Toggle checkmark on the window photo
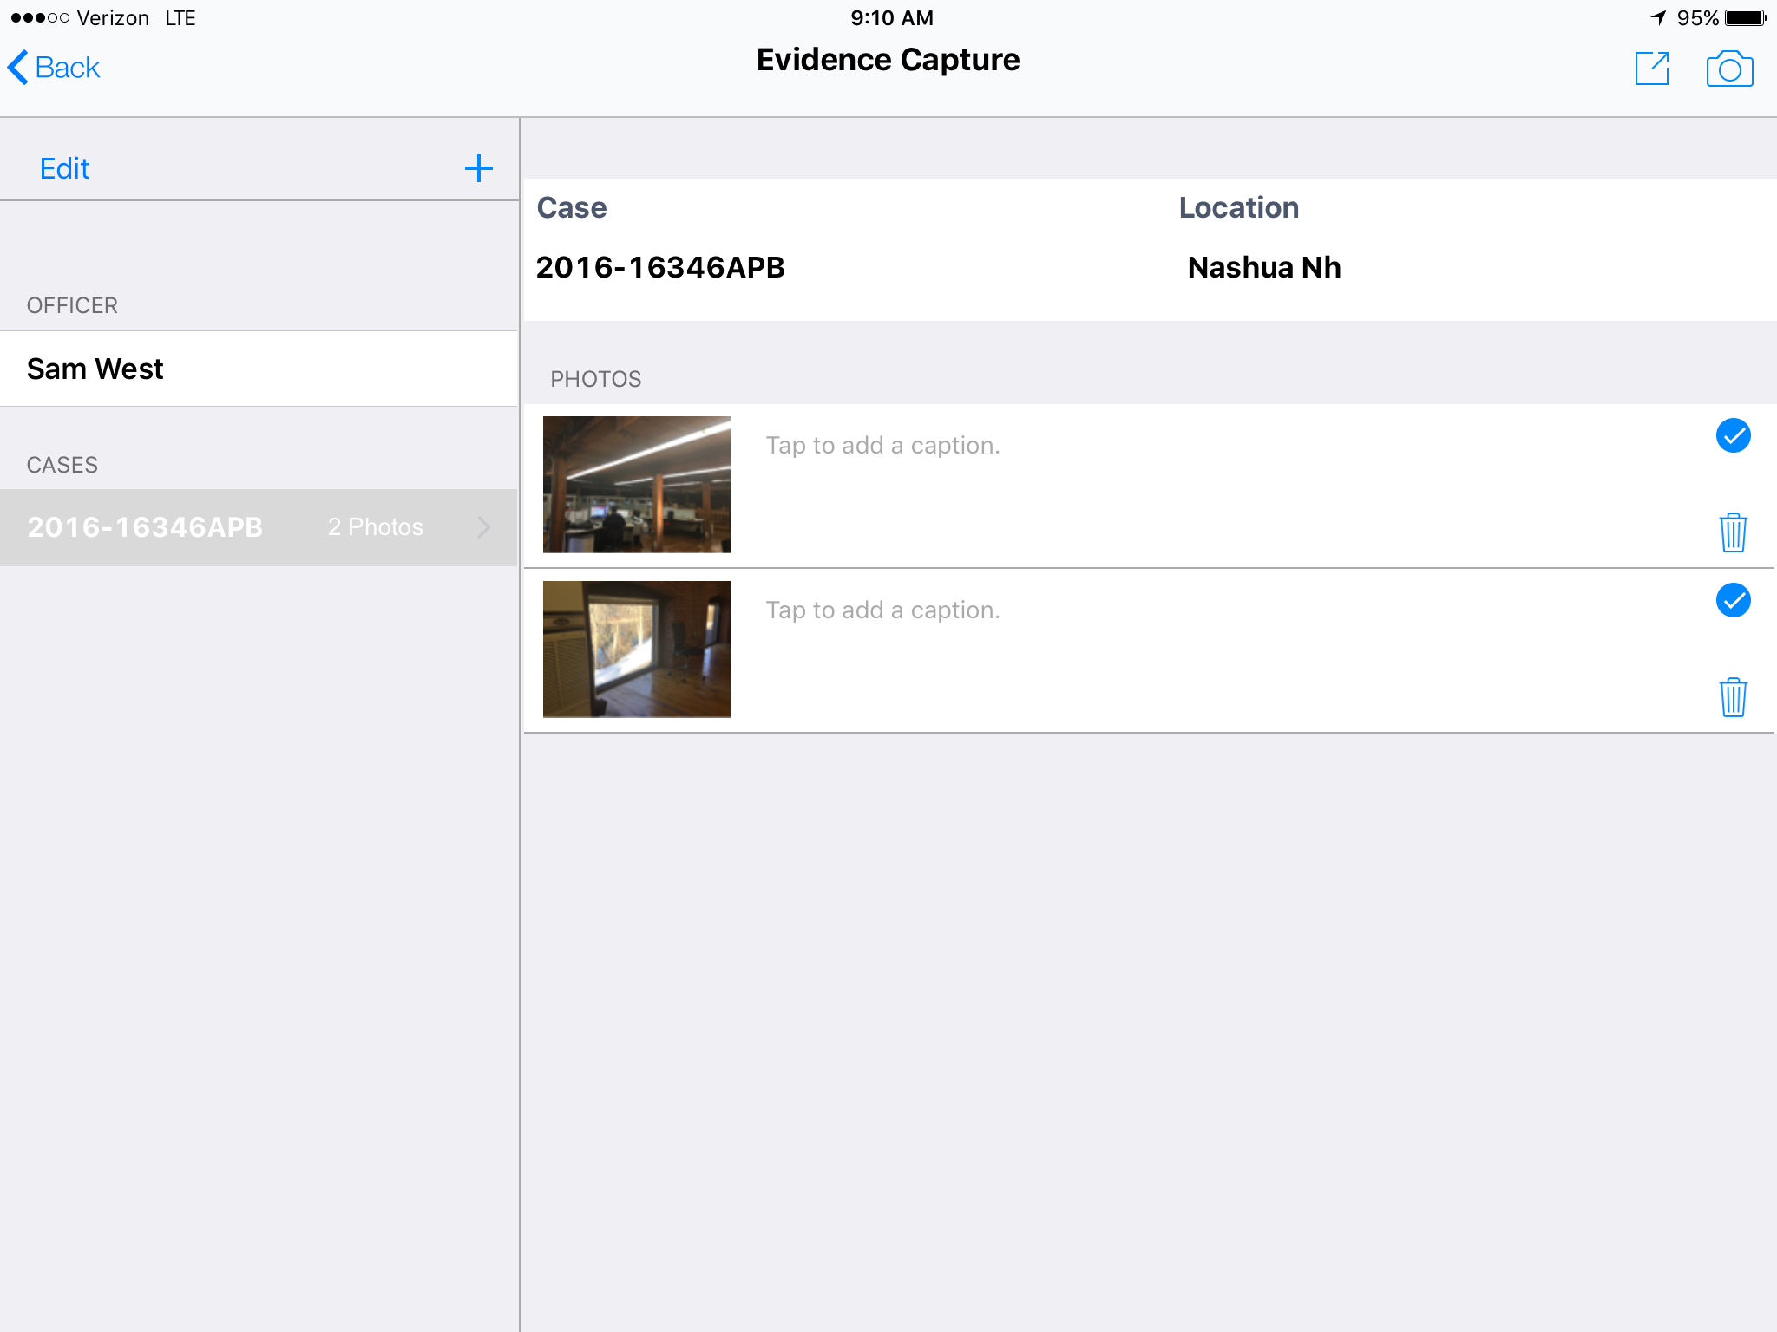 pyautogui.click(x=1733, y=600)
